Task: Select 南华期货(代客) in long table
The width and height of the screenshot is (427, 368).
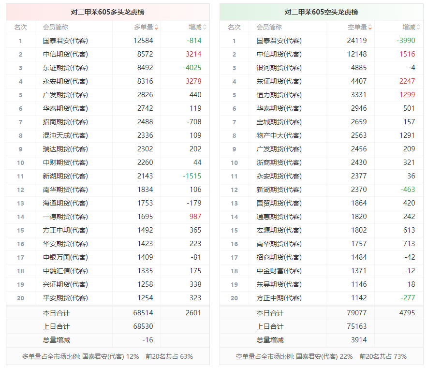Action: click(x=65, y=190)
